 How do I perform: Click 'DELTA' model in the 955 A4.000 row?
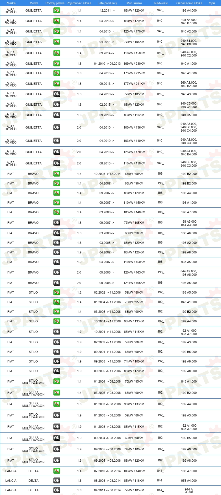(x=34, y=481)
